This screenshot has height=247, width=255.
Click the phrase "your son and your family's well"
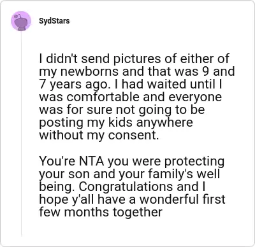tap(129, 174)
